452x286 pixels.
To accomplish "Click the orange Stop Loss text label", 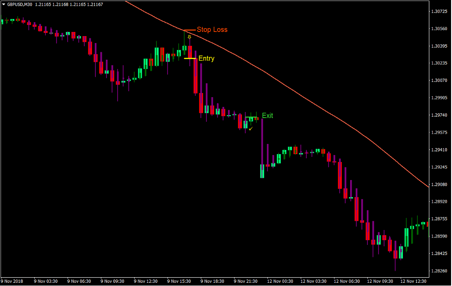I will pos(212,29).
